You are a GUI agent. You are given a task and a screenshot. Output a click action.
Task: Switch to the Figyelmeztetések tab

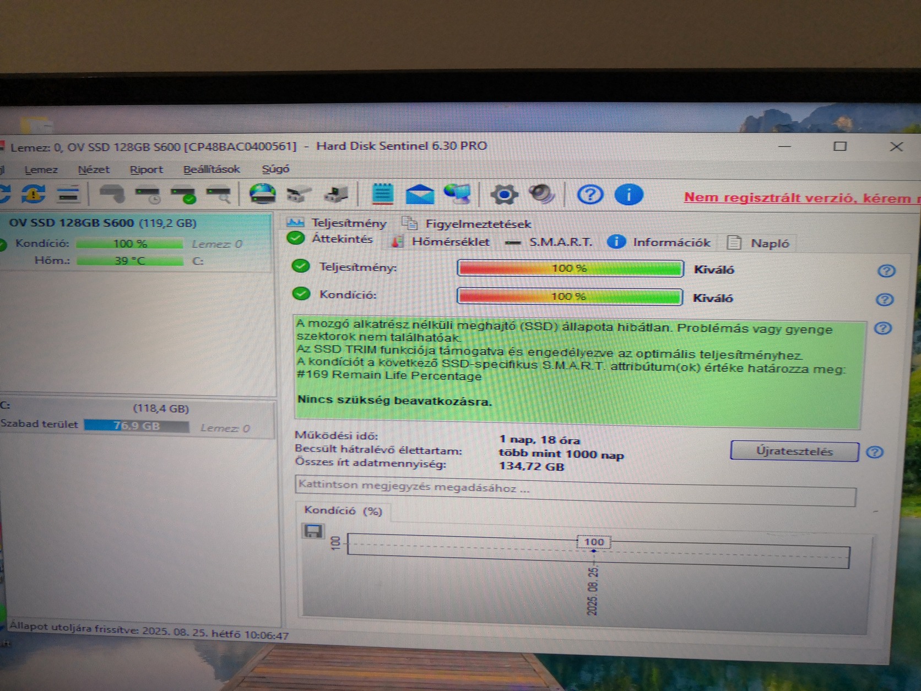467,223
